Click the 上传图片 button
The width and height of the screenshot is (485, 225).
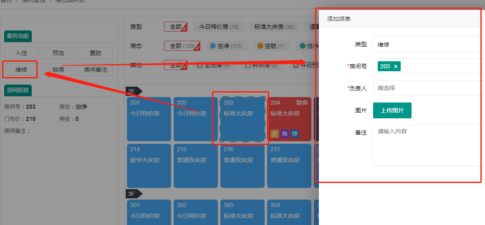tap(392, 110)
